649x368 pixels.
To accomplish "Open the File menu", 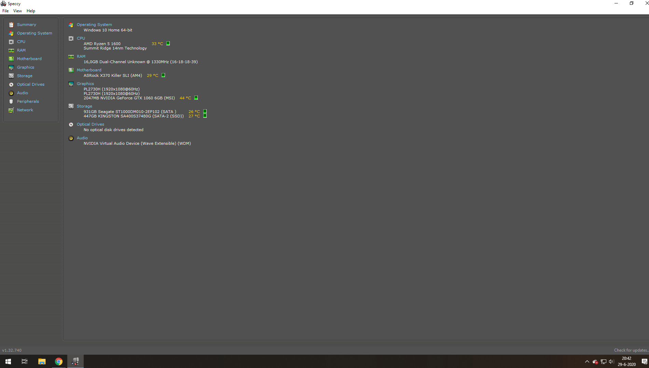I will click(5, 11).
